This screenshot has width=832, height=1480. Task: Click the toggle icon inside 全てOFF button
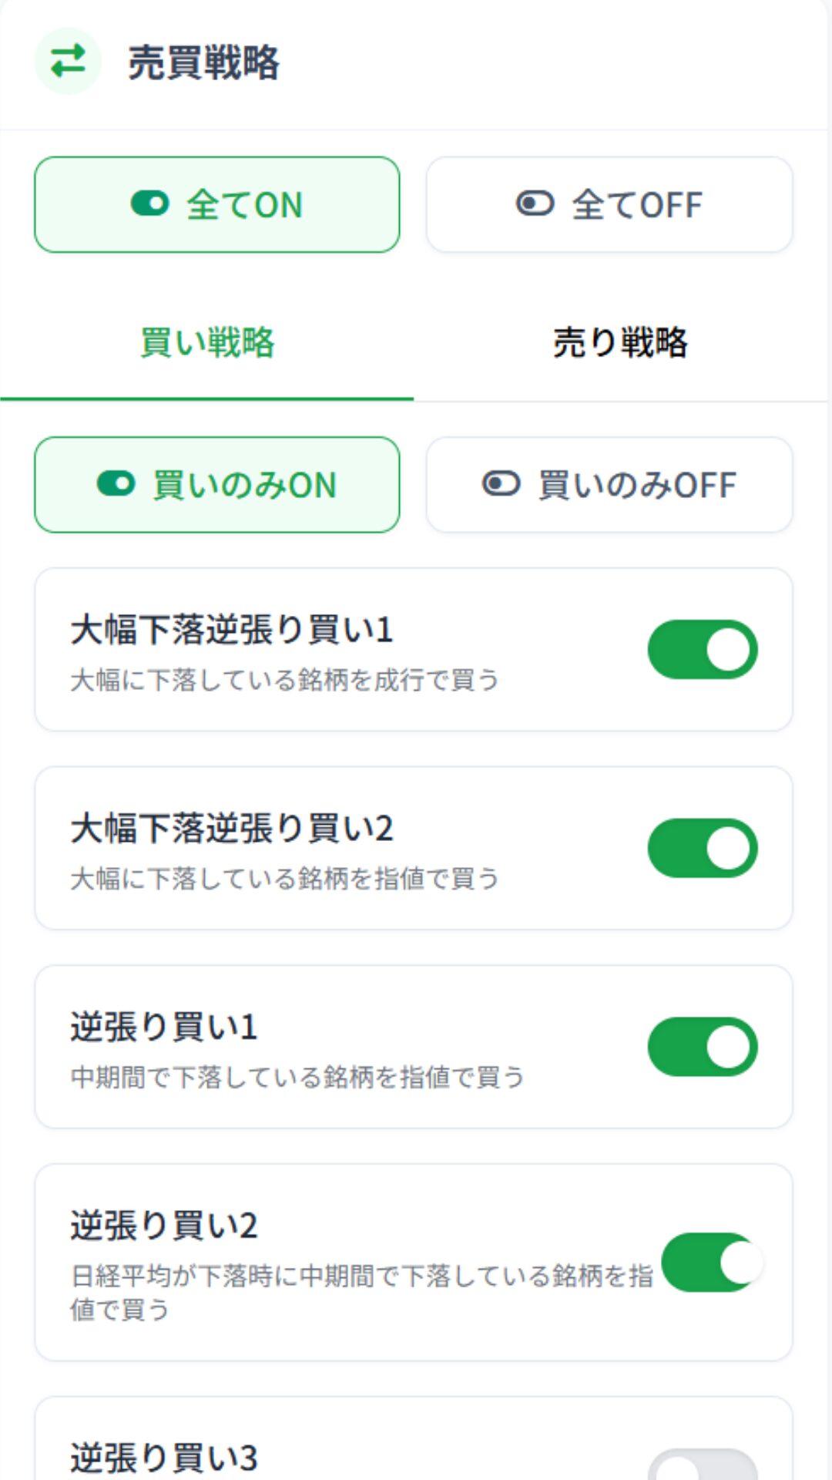point(535,204)
